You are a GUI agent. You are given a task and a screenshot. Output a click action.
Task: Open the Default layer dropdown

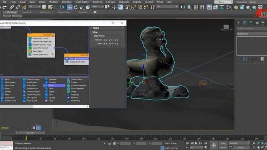[x=15, y=128]
